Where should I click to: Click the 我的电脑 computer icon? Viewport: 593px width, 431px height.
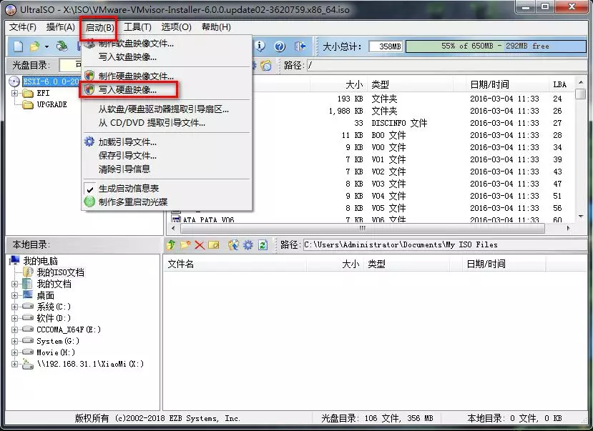pyautogui.click(x=14, y=260)
